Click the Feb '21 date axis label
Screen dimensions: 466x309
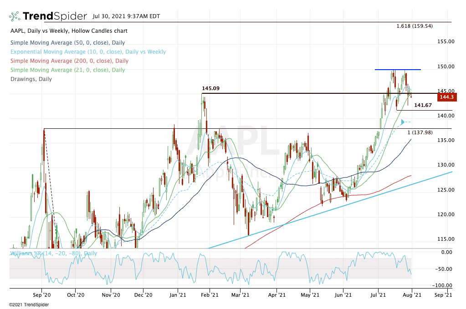point(210,295)
